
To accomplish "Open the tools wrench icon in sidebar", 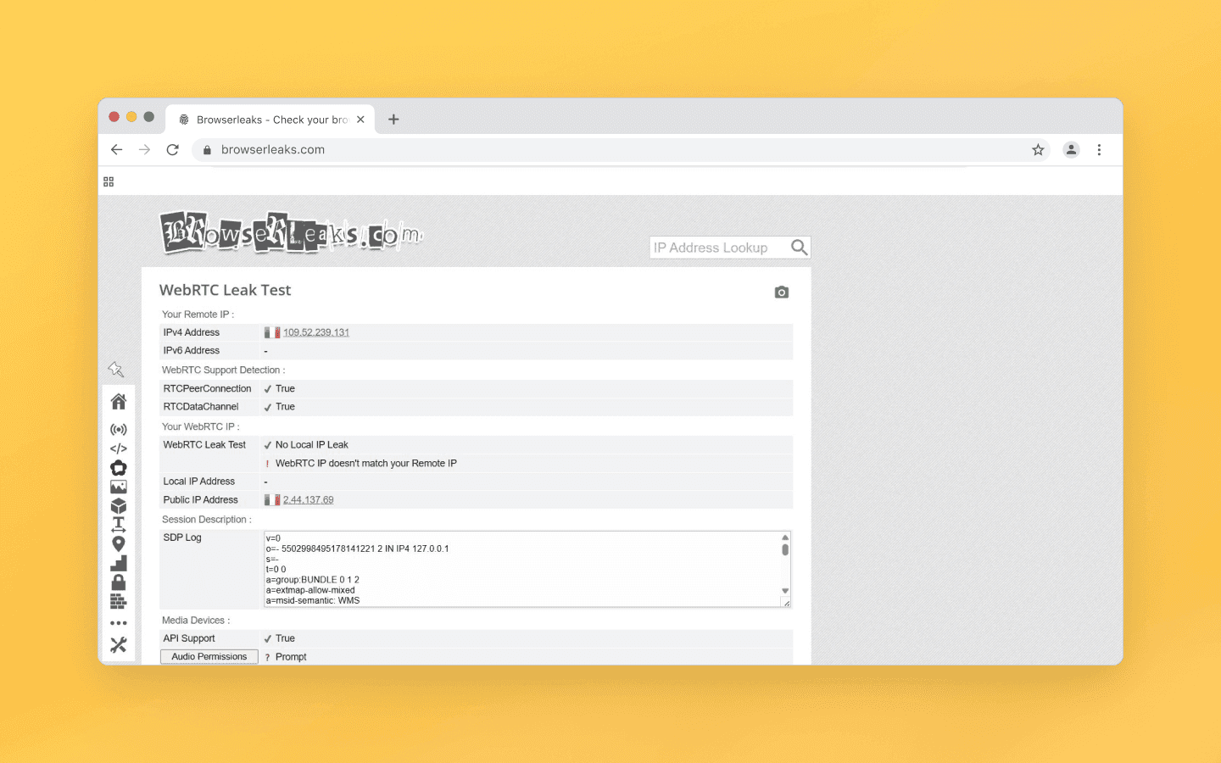I will (x=119, y=644).
